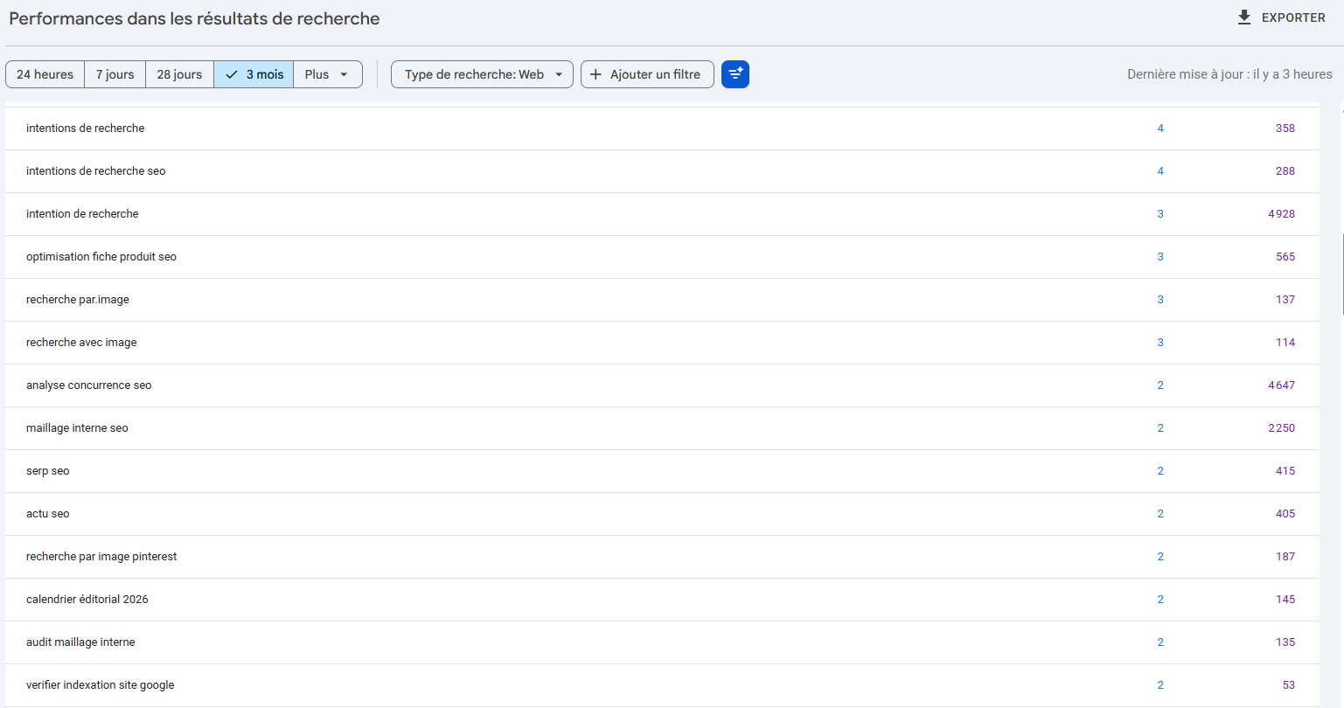Image resolution: width=1344 pixels, height=708 pixels.
Task: Open the 'optimisation fiche produit seo' query
Action: [x=101, y=257]
